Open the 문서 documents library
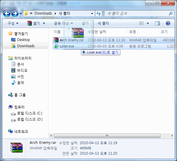Screen dimensions: 177x161 20,64
